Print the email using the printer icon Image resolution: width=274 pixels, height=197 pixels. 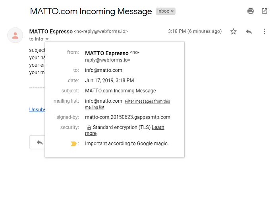click(251, 11)
